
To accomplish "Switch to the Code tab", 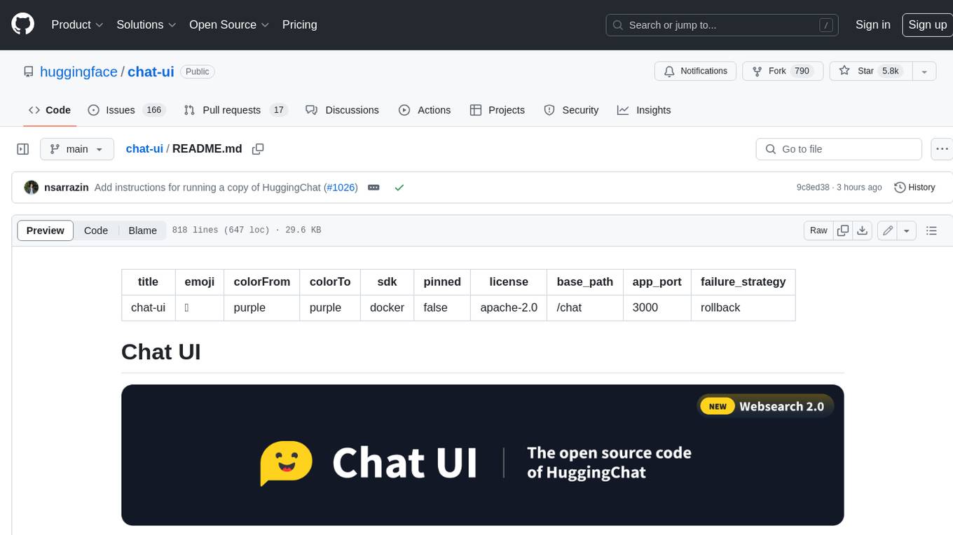I will click(49, 110).
